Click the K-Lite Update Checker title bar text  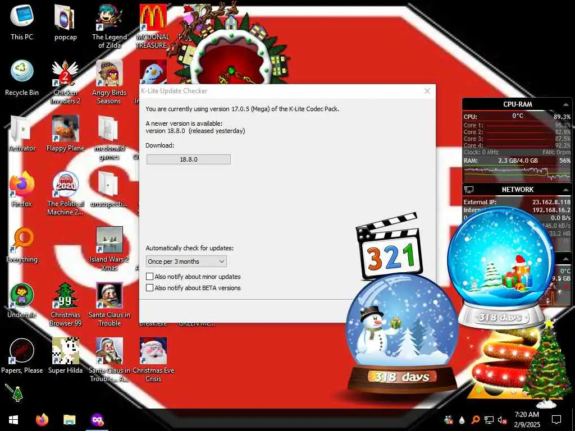click(174, 91)
